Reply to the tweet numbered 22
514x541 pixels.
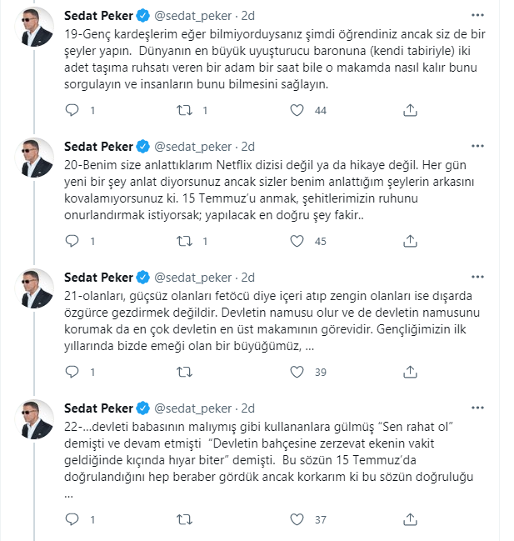[72, 519]
